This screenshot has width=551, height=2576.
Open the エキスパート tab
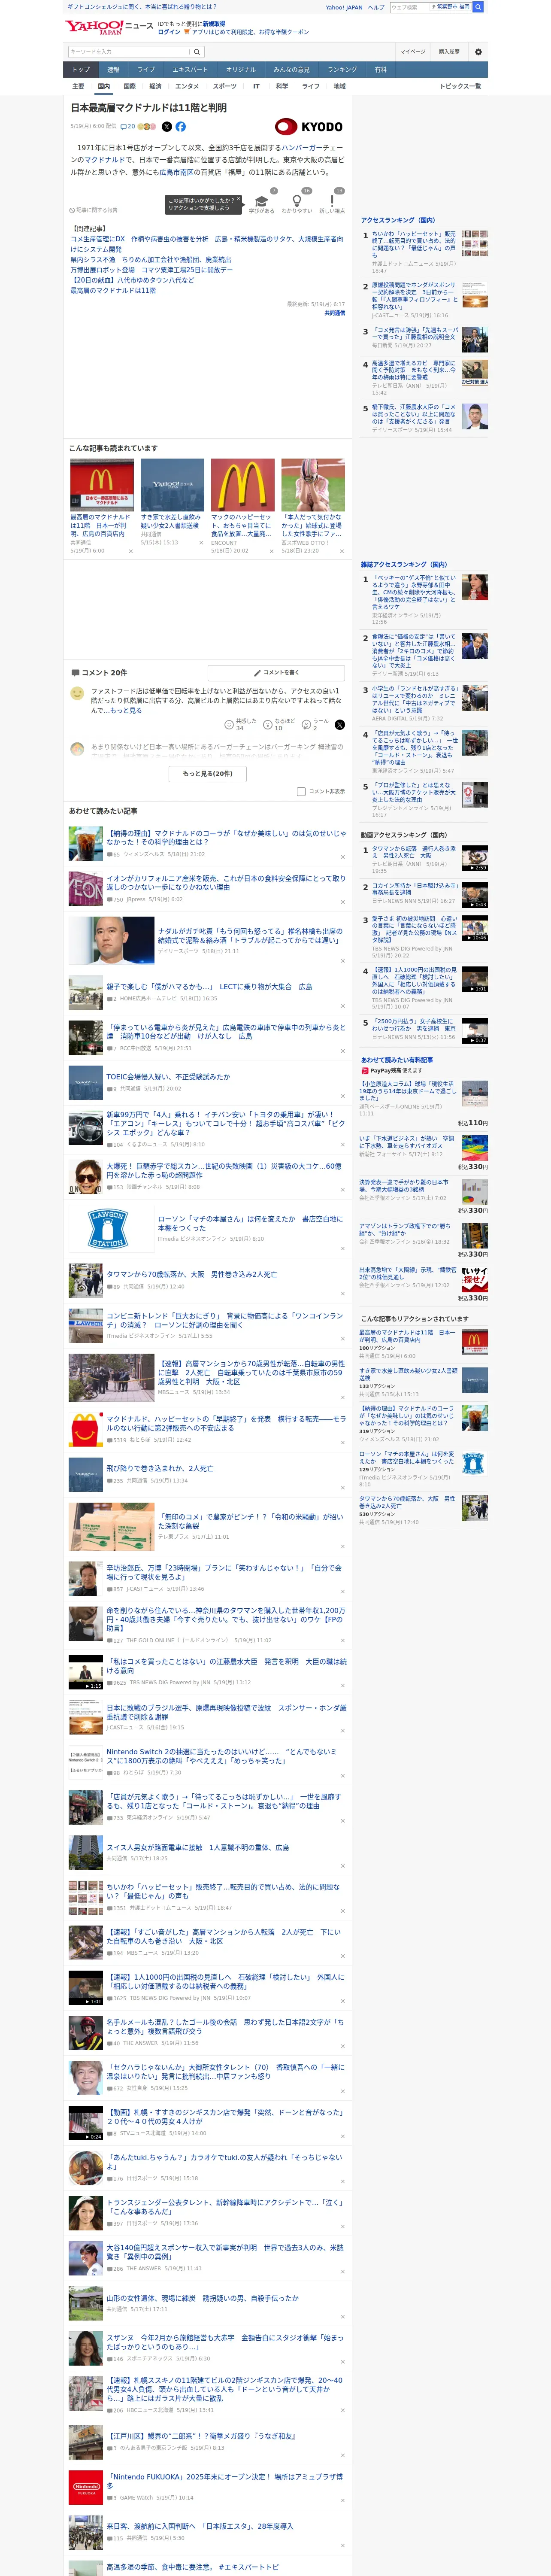click(x=190, y=70)
